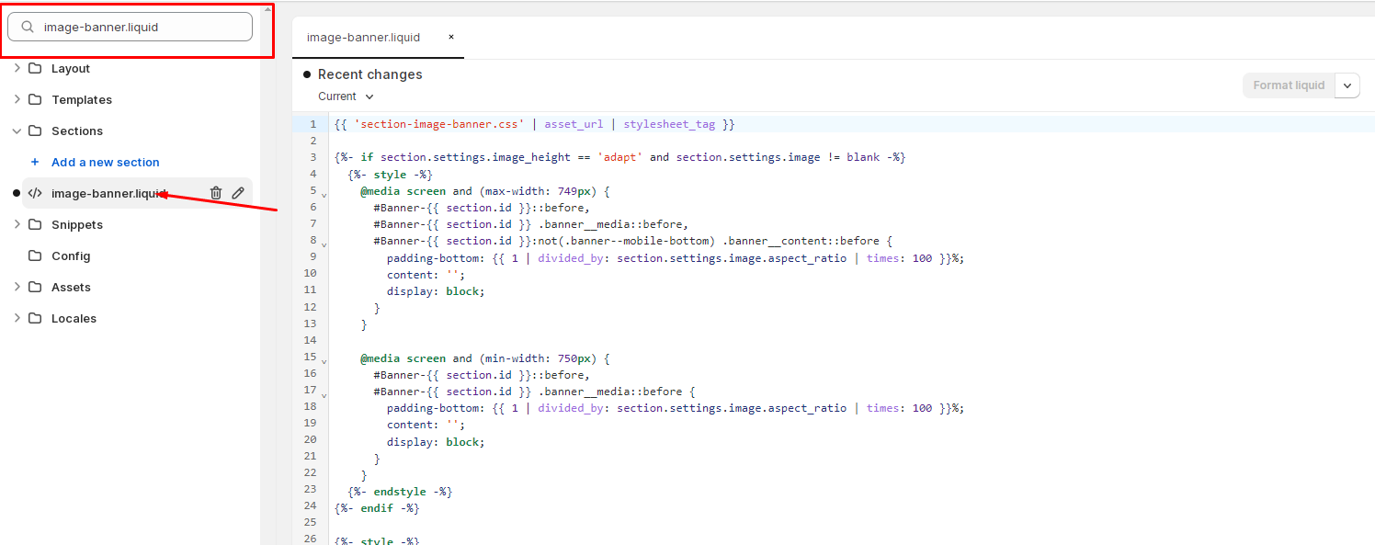Collapse code fold arrow at line 17
The height and width of the screenshot is (545, 1375).
click(x=324, y=394)
